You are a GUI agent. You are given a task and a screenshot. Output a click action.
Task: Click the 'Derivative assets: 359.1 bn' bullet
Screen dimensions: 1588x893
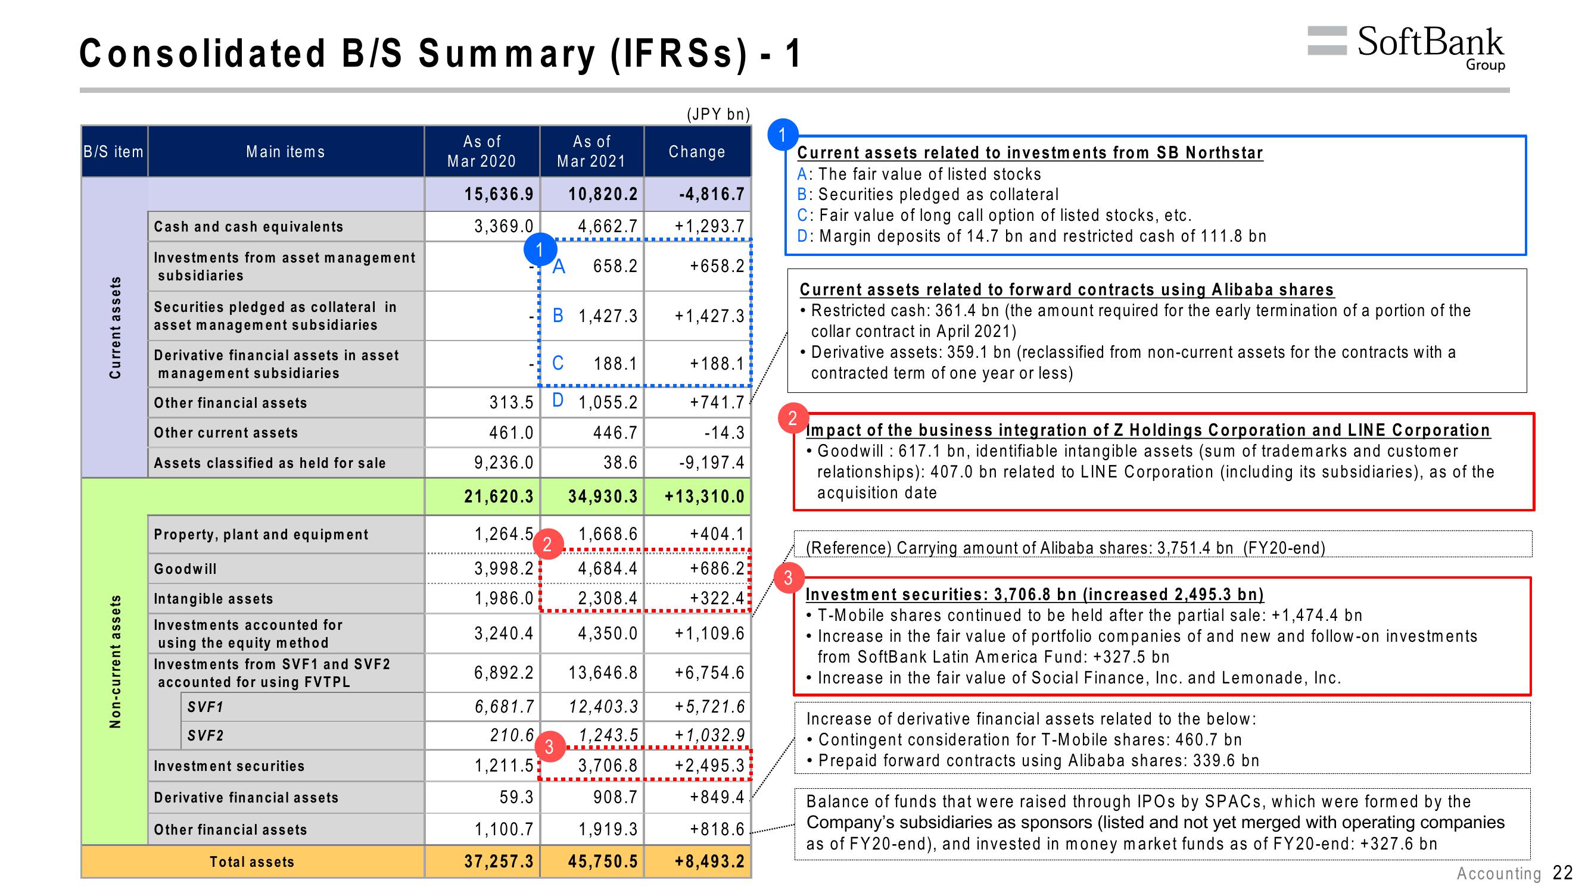(1128, 363)
